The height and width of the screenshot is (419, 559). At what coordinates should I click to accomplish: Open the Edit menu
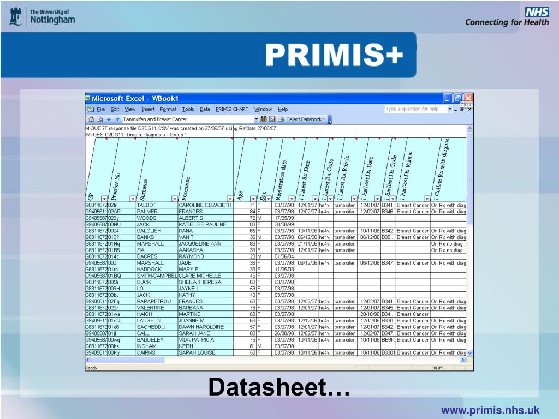point(115,109)
